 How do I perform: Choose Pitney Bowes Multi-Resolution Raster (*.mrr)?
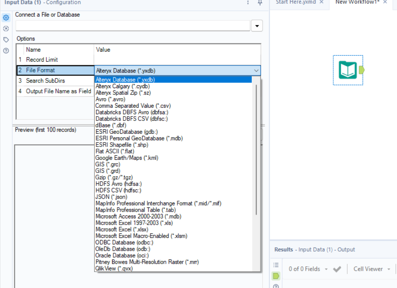(x=173, y=262)
